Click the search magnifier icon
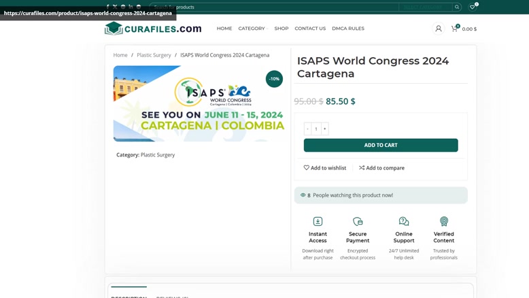The image size is (529, 298). [x=457, y=7]
